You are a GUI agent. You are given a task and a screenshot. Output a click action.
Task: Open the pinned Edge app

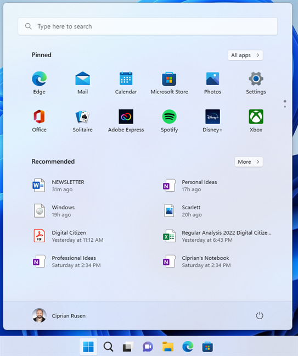click(39, 83)
